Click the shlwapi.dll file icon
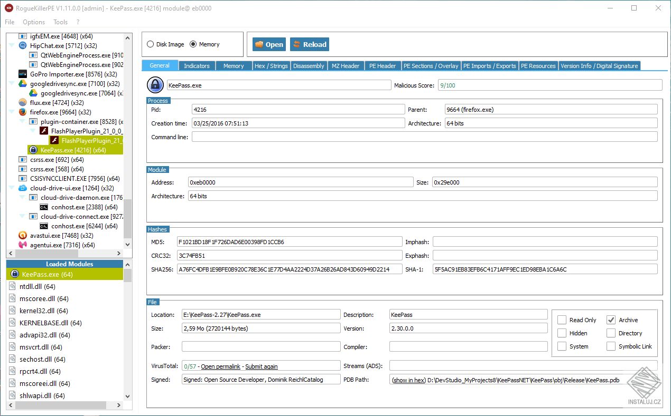The height and width of the screenshot is (416, 671). 13,395
